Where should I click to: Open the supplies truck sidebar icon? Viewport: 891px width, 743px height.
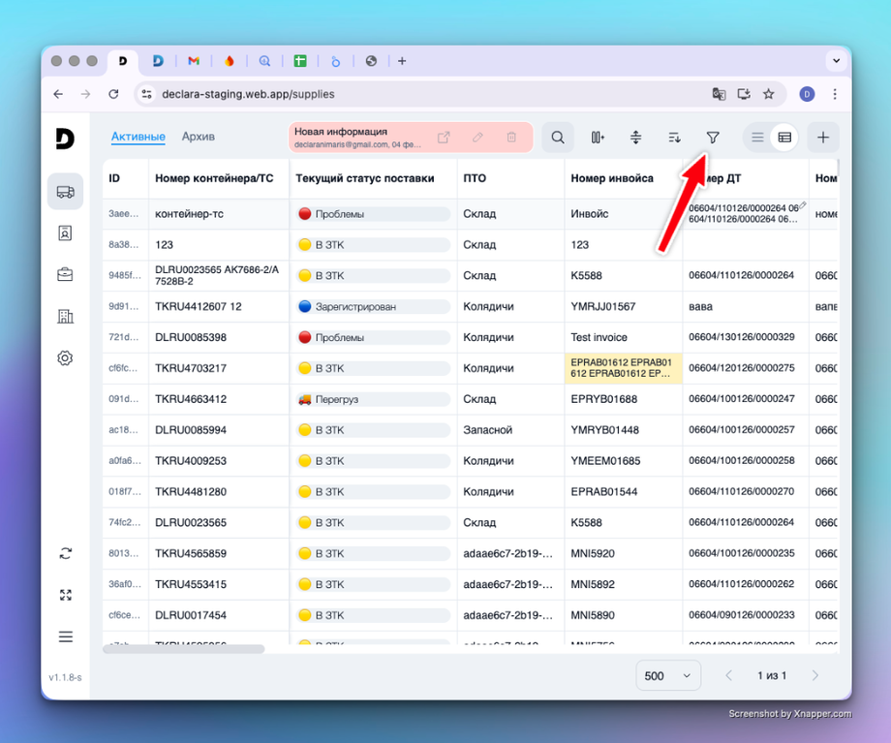tap(65, 192)
